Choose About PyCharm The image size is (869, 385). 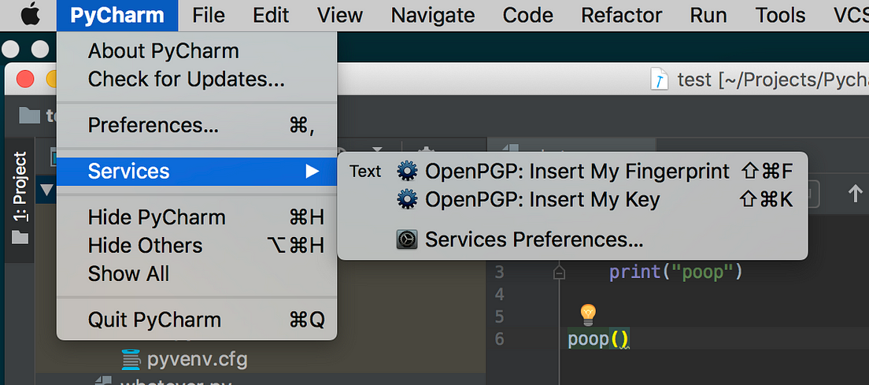[x=197, y=51]
